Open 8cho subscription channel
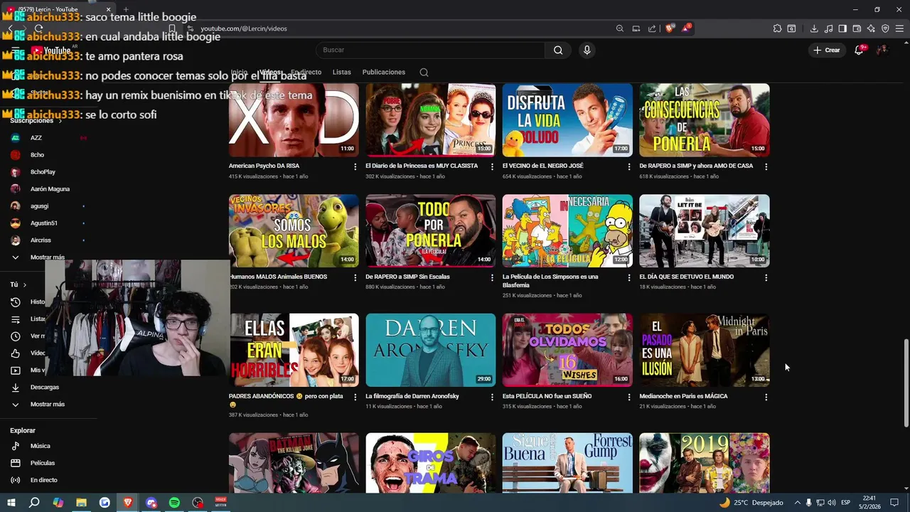 coord(37,155)
